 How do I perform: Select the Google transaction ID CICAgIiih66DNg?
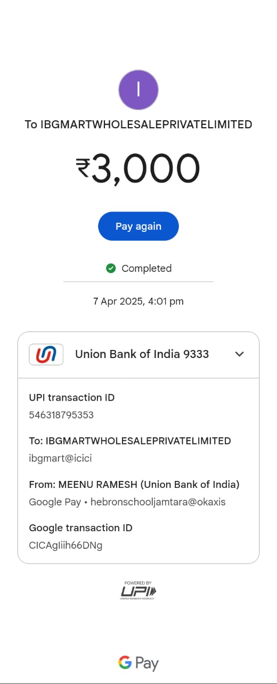(x=66, y=545)
